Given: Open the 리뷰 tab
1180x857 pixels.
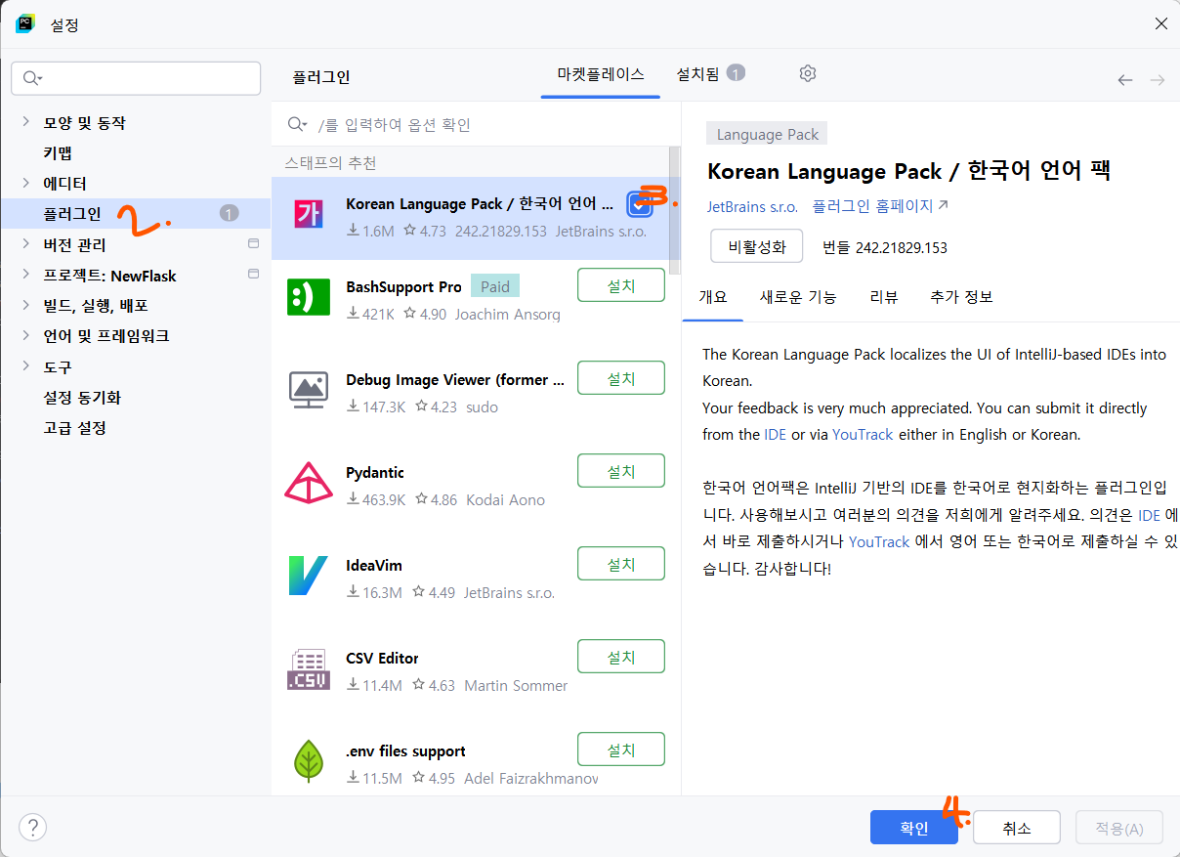Looking at the screenshot, I should [x=883, y=297].
